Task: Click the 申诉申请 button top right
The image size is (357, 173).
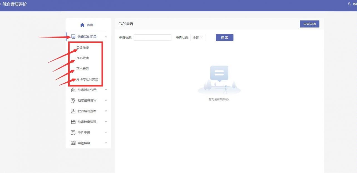Action: click(x=309, y=24)
